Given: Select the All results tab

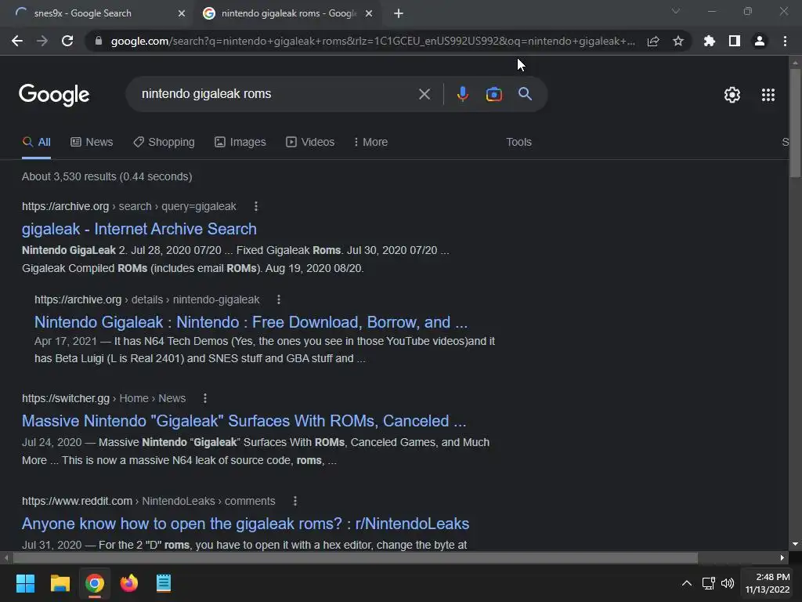Looking at the screenshot, I should (36, 143).
